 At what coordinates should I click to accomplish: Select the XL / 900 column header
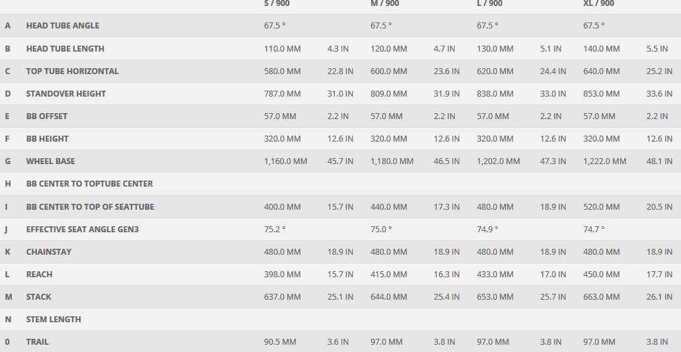tap(598, 3)
